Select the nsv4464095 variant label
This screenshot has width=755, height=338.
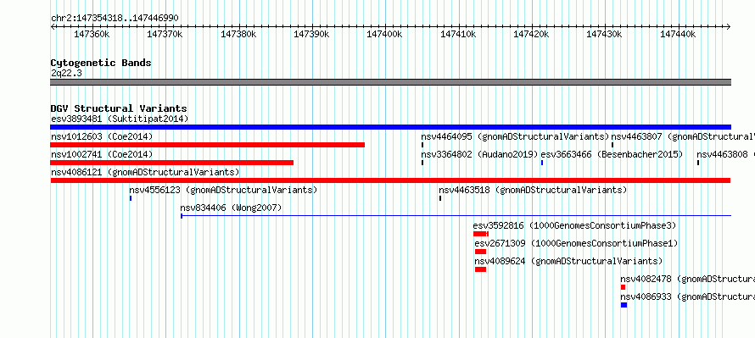click(x=515, y=136)
